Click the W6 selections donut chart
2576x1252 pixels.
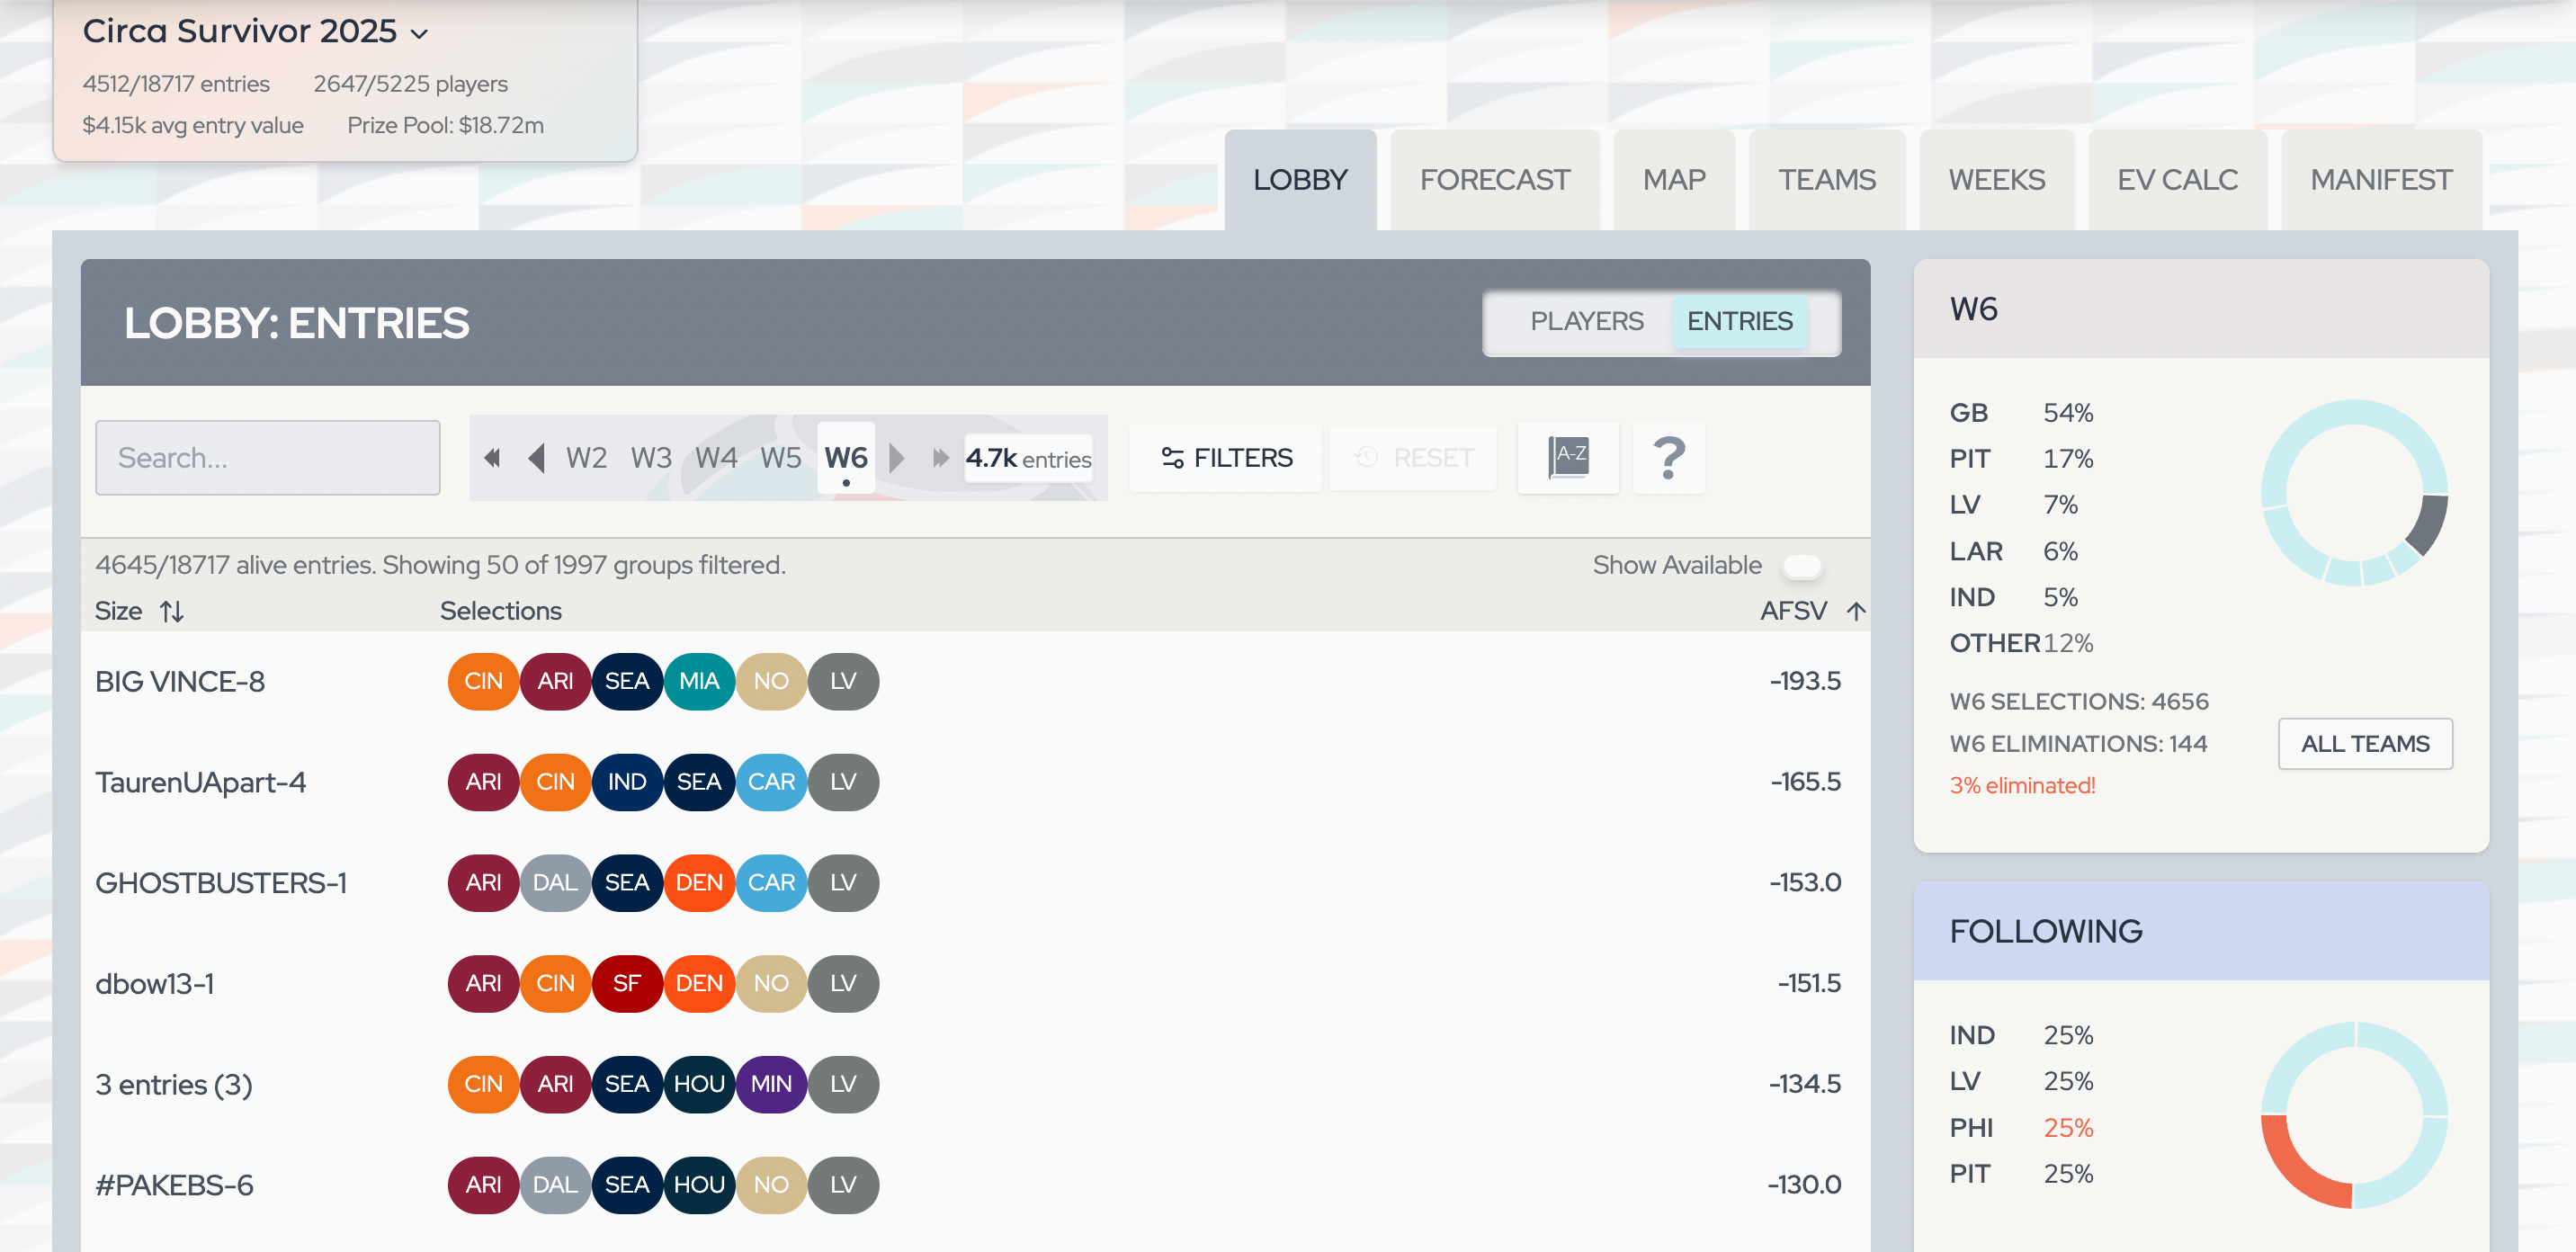click(2354, 493)
